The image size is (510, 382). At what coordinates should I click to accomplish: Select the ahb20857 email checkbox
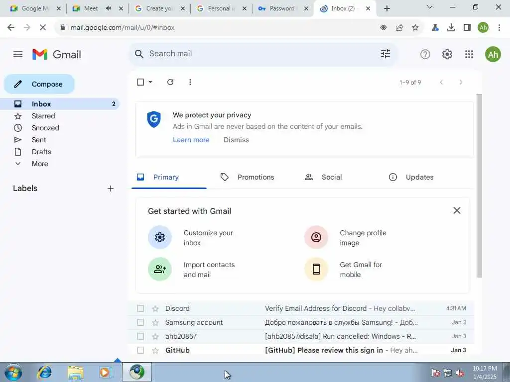coord(140,336)
